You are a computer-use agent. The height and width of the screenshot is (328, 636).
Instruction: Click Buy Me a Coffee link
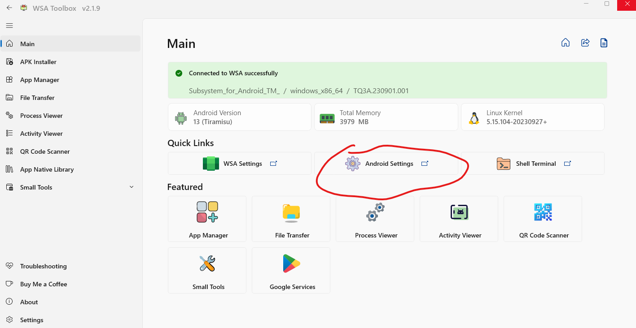(71, 284)
